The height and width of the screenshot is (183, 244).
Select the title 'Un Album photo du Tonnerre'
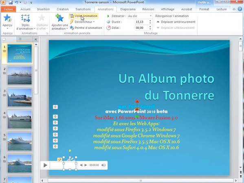click(167, 87)
